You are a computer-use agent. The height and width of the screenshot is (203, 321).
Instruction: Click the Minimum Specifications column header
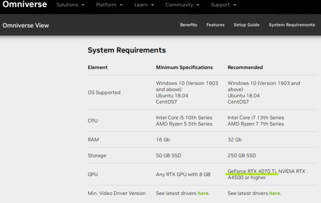[x=184, y=67]
